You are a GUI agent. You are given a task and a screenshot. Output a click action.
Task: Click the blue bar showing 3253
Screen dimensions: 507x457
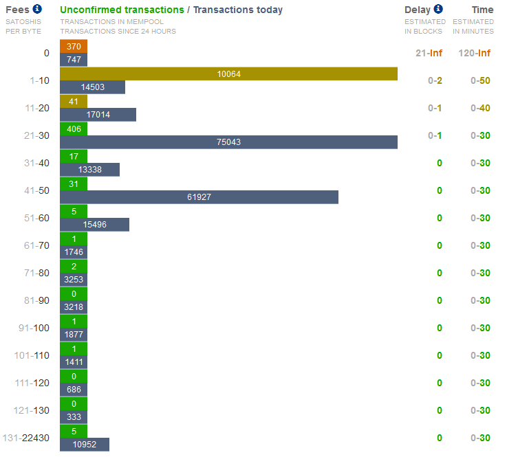pos(74,280)
